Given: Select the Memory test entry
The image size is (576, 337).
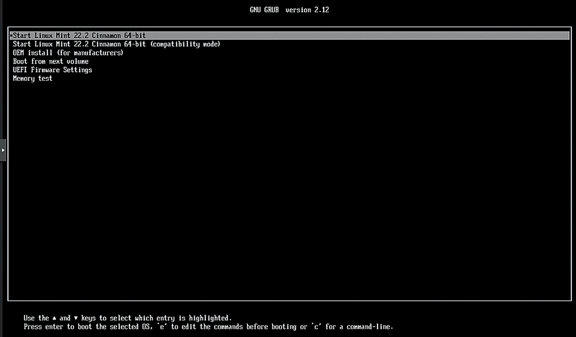Looking at the screenshot, I should click(32, 78).
